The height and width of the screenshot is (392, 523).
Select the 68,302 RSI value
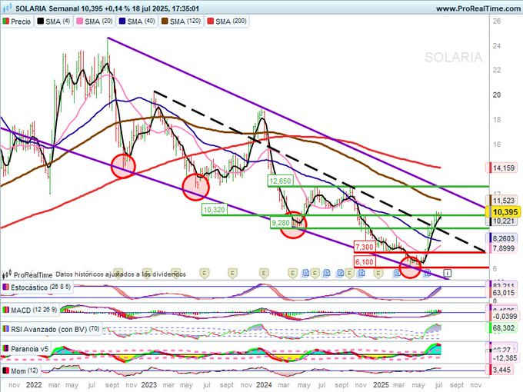[503, 328]
